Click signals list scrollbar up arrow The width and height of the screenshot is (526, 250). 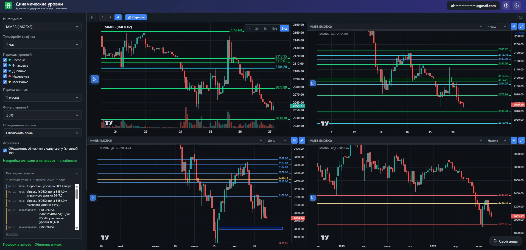tap(77, 186)
